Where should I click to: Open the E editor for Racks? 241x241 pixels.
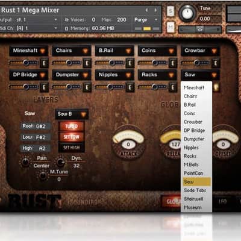(172, 87)
